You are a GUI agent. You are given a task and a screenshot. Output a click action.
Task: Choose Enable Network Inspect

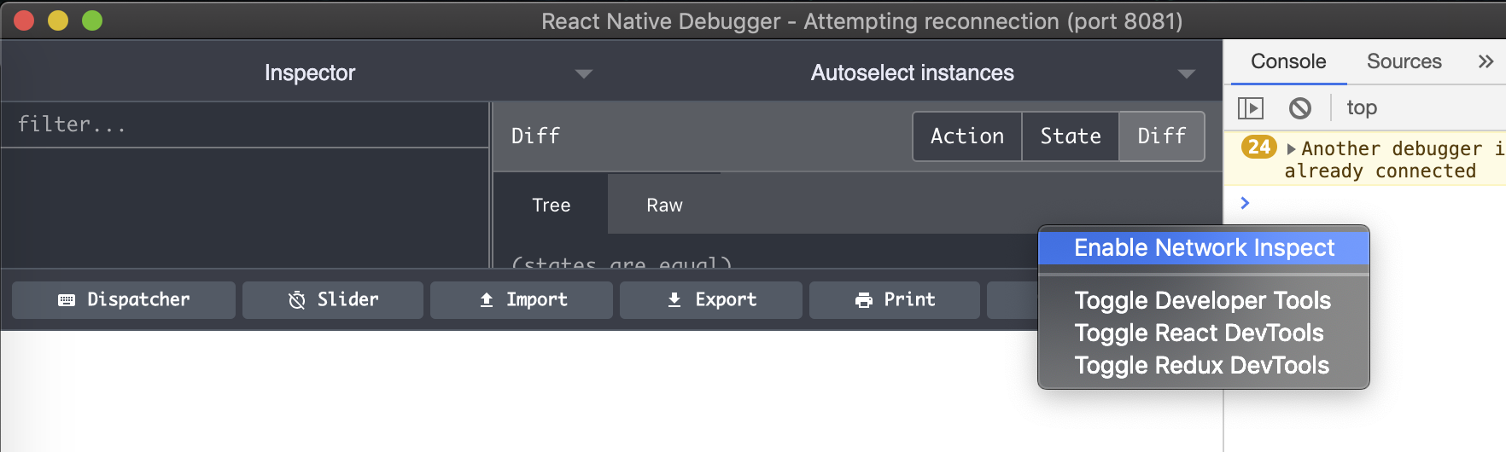pos(1204,248)
